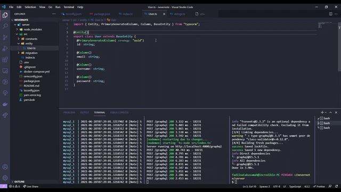Select the last bash terminal in list

tap(327, 128)
